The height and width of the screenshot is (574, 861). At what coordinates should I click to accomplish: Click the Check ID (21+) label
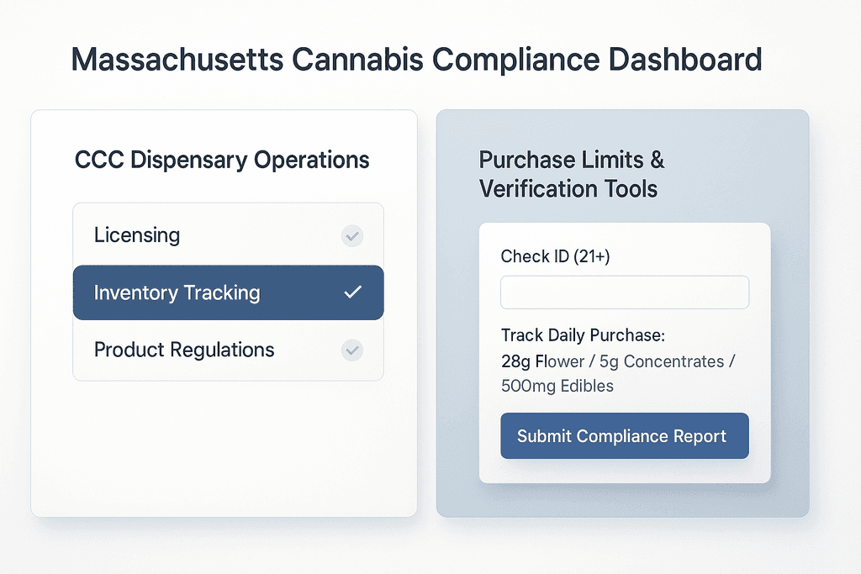[555, 256]
